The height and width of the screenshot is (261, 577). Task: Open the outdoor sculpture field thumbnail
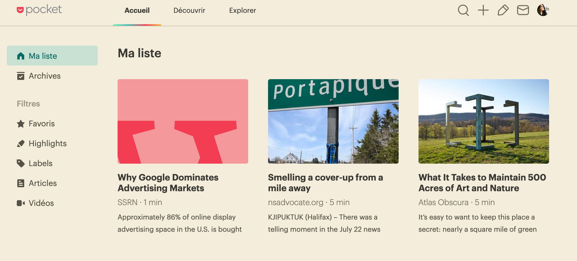click(484, 121)
